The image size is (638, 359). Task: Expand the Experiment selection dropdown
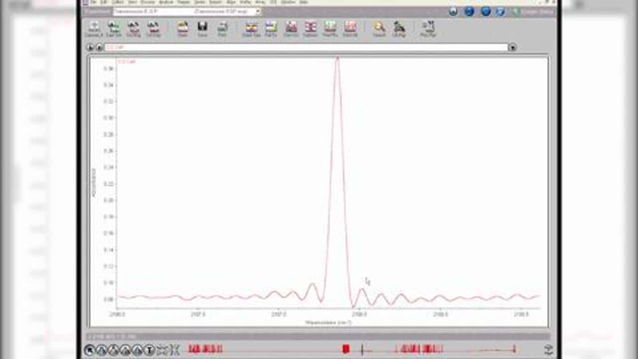(258, 11)
